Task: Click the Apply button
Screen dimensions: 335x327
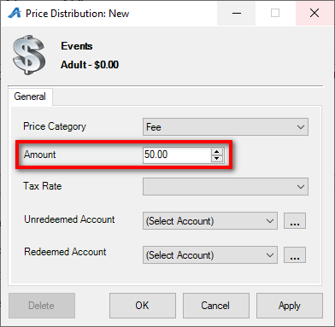Action: point(290,306)
